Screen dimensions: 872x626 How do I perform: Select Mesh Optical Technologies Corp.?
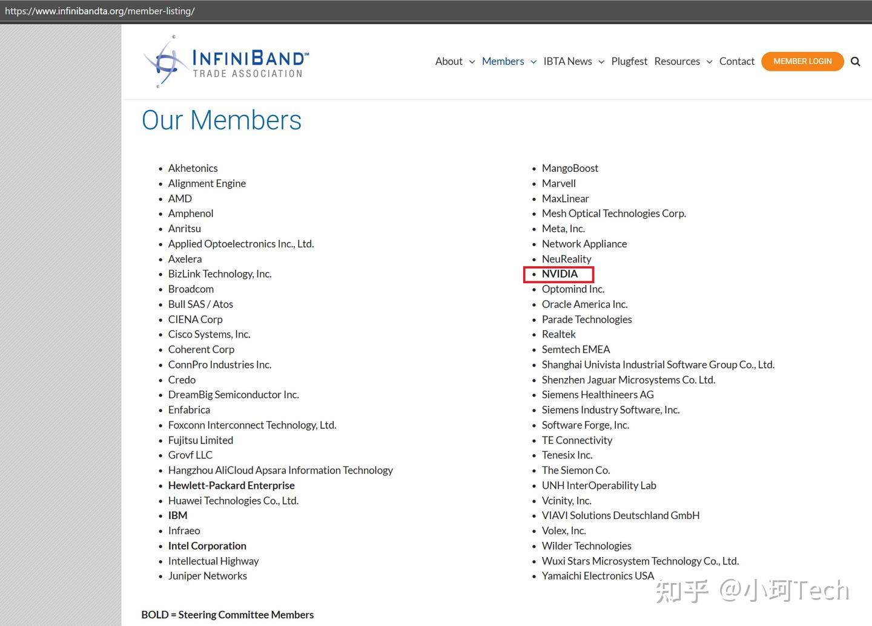click(x=613, y=214)
